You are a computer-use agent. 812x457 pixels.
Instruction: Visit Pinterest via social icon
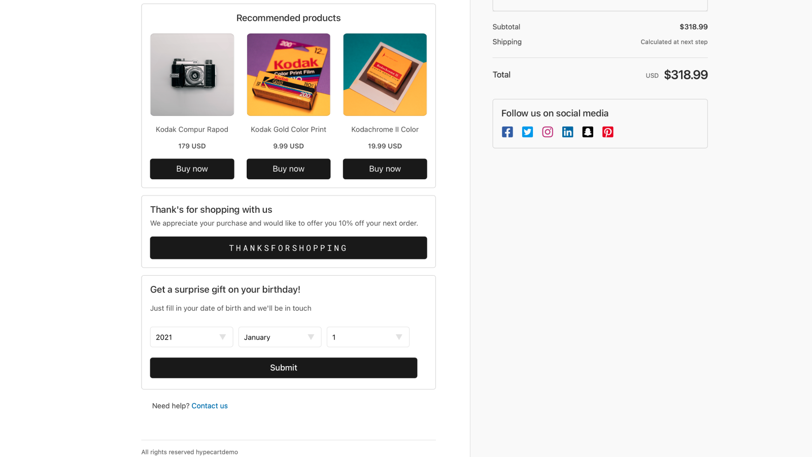tap(607, 132)
